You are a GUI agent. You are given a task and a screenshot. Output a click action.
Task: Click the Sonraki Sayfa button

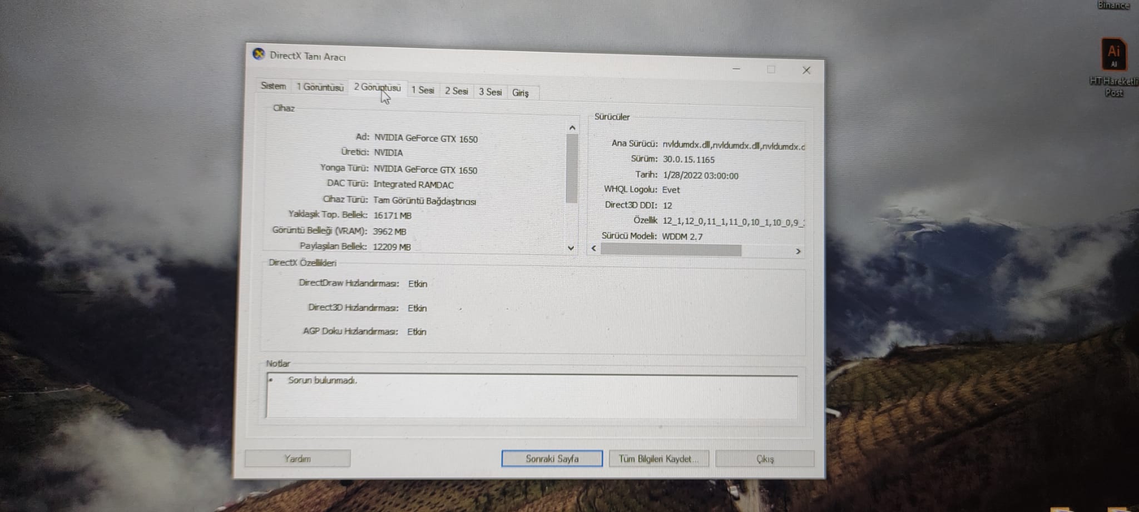pyautogui.click(x=552, y=459)
